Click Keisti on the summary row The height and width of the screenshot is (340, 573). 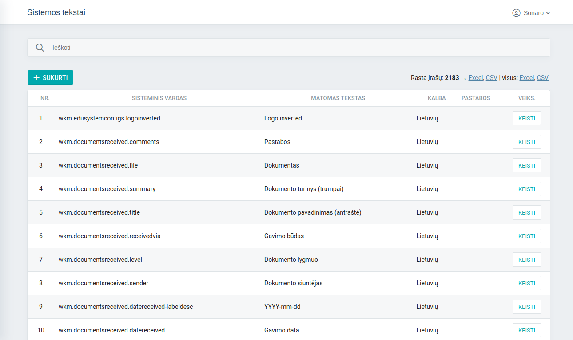click(x=526, y=189)
